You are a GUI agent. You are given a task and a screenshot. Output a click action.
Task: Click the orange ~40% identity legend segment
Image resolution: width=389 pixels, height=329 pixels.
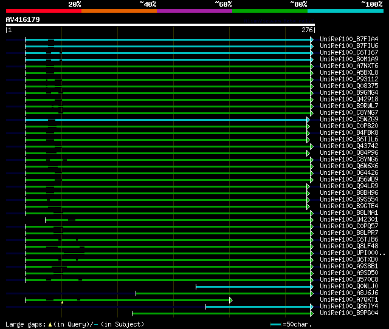pos(119,11)
